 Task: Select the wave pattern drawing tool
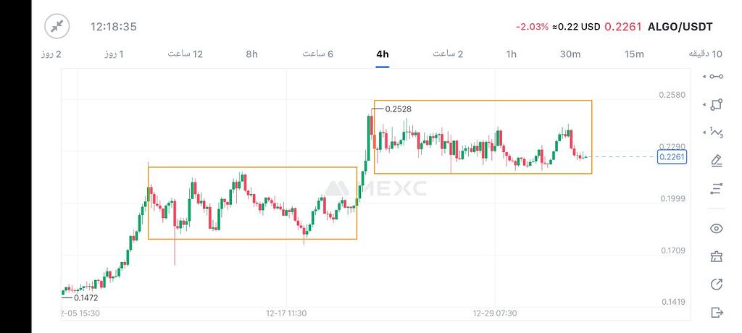(x=717, y=132)
